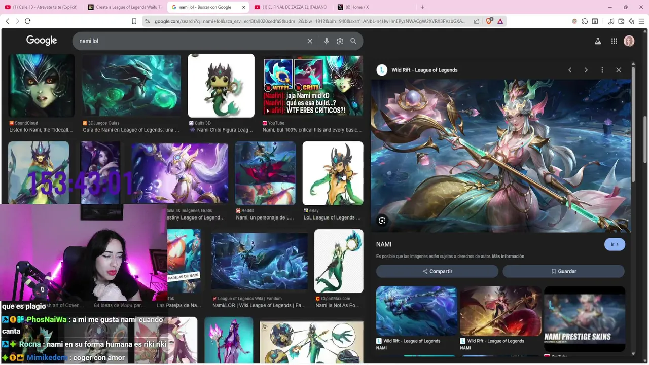Viewport: 649px width, 365px height.
Task: Open NAMI PRESTIGE SKINS related image
Action: (584, 319)
